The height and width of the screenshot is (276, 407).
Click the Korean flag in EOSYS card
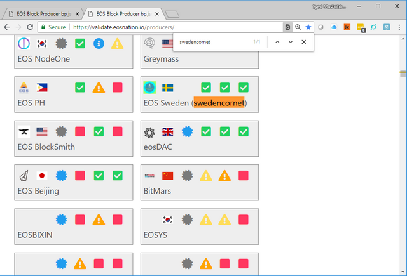pyautogui.click(x=168, y=220)
